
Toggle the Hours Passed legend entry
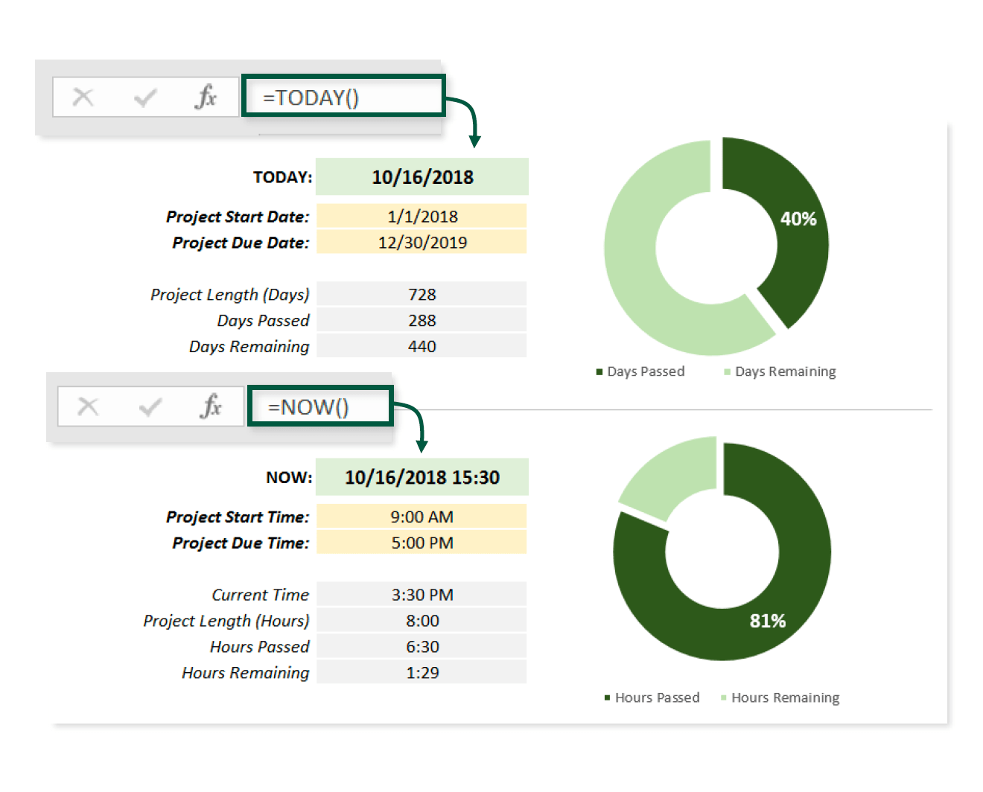pos(652,697)
